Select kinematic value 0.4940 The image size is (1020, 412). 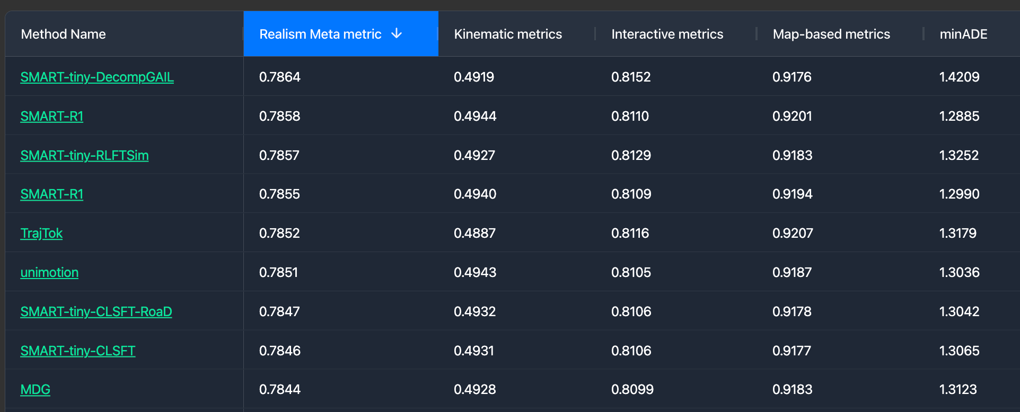pos(475,194)
